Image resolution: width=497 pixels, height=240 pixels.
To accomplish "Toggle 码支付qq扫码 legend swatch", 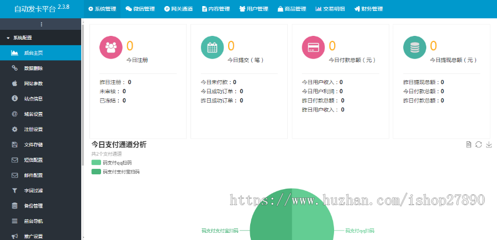I will [x=96, y=163].
